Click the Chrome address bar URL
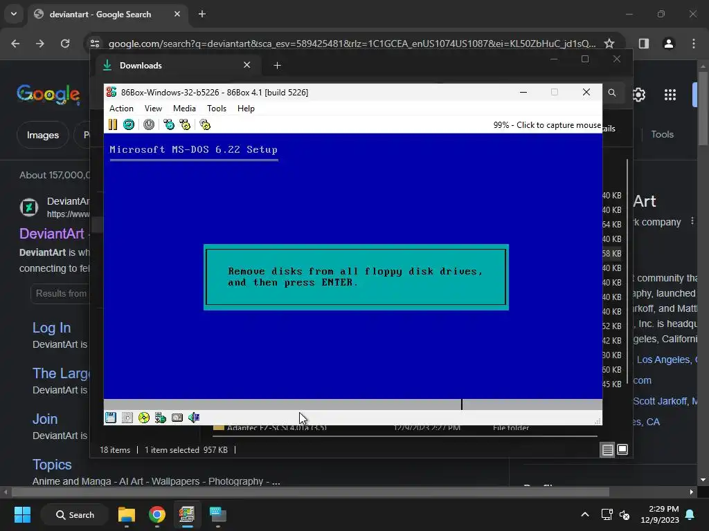 tap(352, 44)
